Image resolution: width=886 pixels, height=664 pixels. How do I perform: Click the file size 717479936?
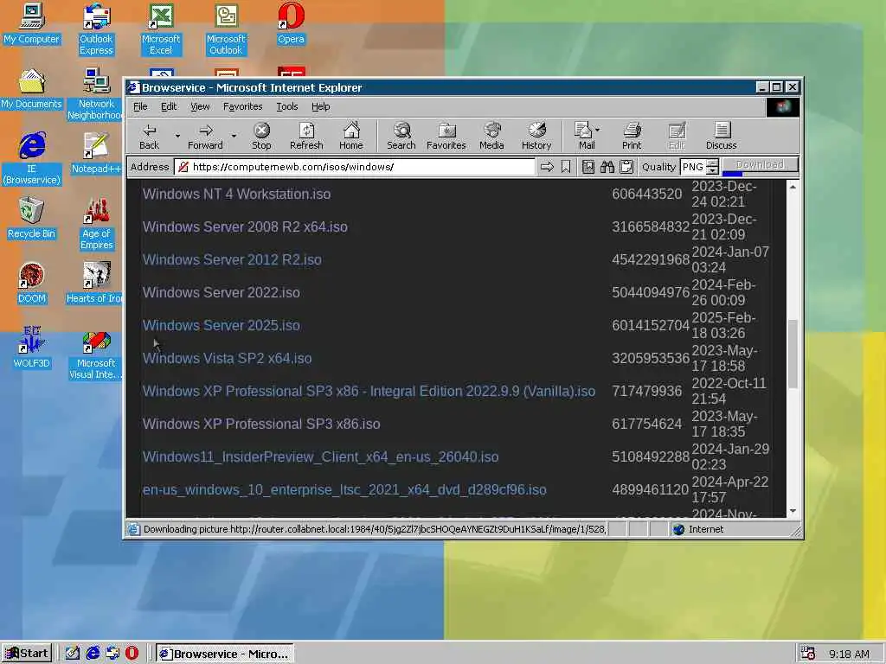pos(647,391)
